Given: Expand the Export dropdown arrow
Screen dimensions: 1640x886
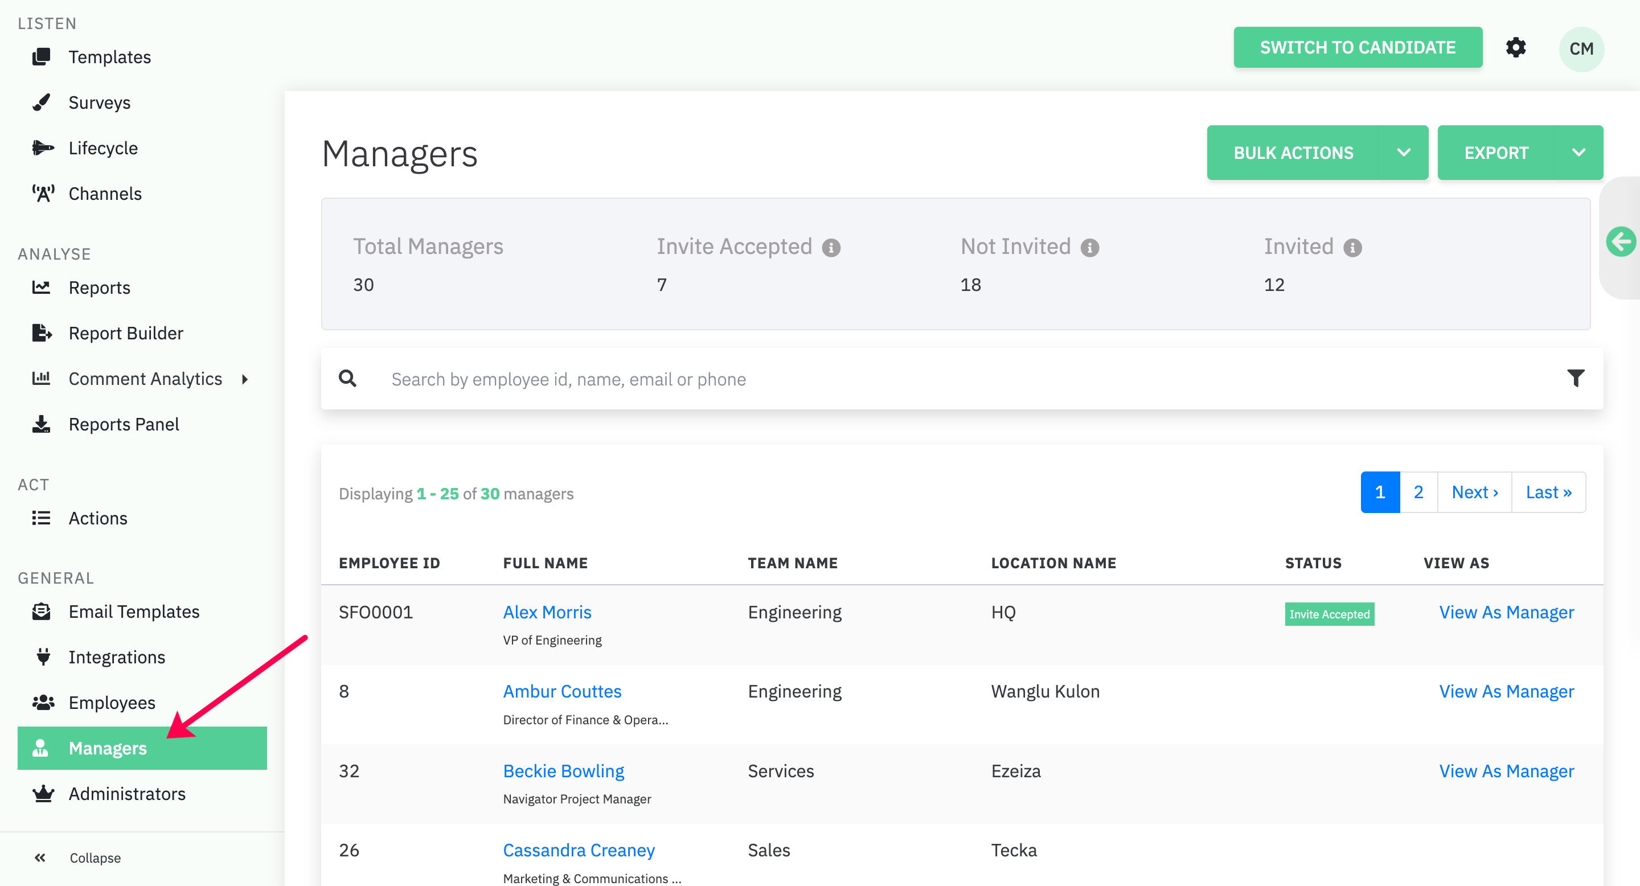Looking at the screenshot, I should tap(1578, 153).
